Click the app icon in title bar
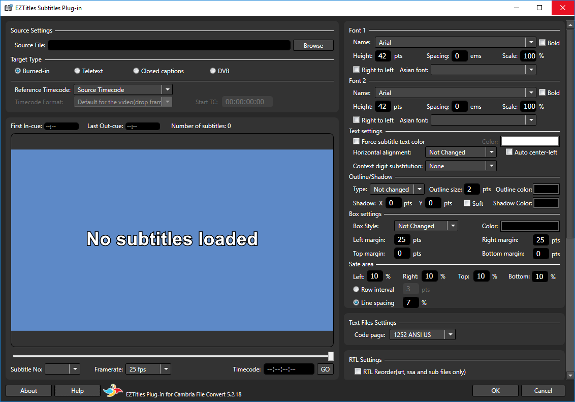 tap(9, 8)
